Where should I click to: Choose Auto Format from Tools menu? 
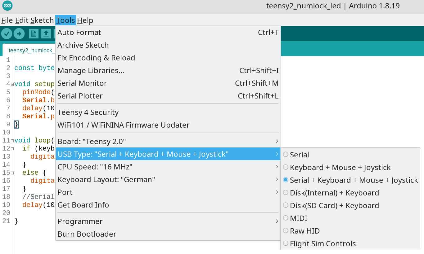pyautogui.click(x=168, y=32)
